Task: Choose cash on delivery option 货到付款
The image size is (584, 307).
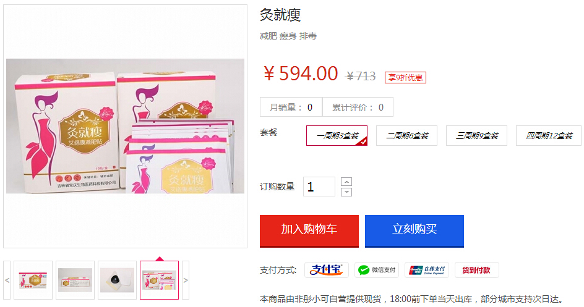Action: [x=476, y=270]
